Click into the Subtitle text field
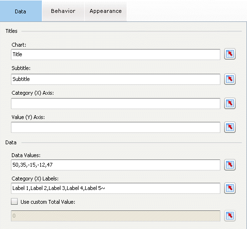Viewport: 247px width, 229px height. 116,79
